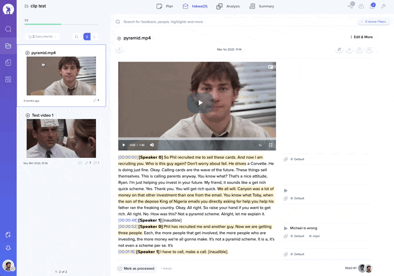Viewport: 394px width, 276px height.
Task: Open the pyramid.mp4 thumbnail card
Action: 61,76
